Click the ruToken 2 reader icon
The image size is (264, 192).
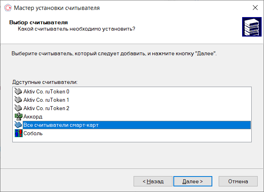point(18,108)
